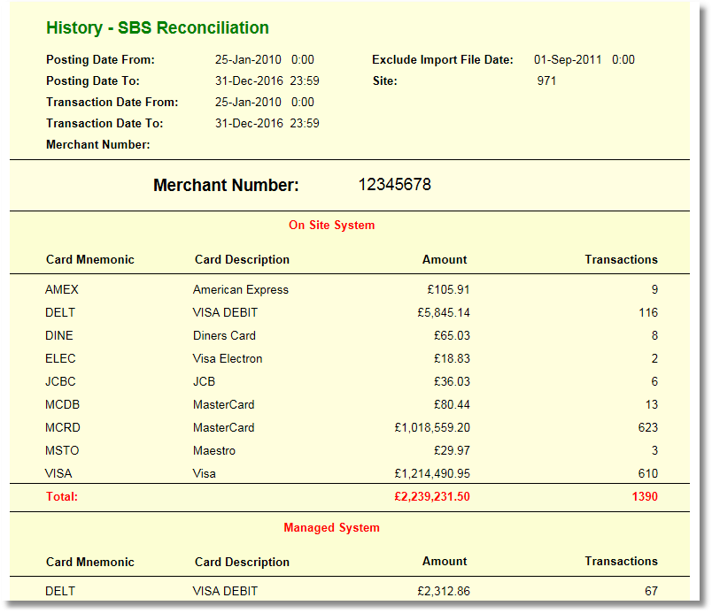712x613 pixels.
Task: Select the MCRD amount £1,018,559.20
Action: (x=432, y=427)
